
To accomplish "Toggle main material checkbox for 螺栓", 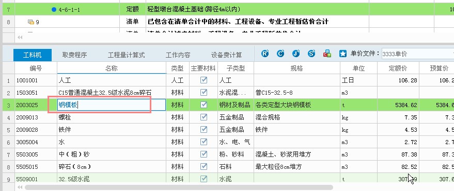I will pyautogui.click(x=204, y=117).
